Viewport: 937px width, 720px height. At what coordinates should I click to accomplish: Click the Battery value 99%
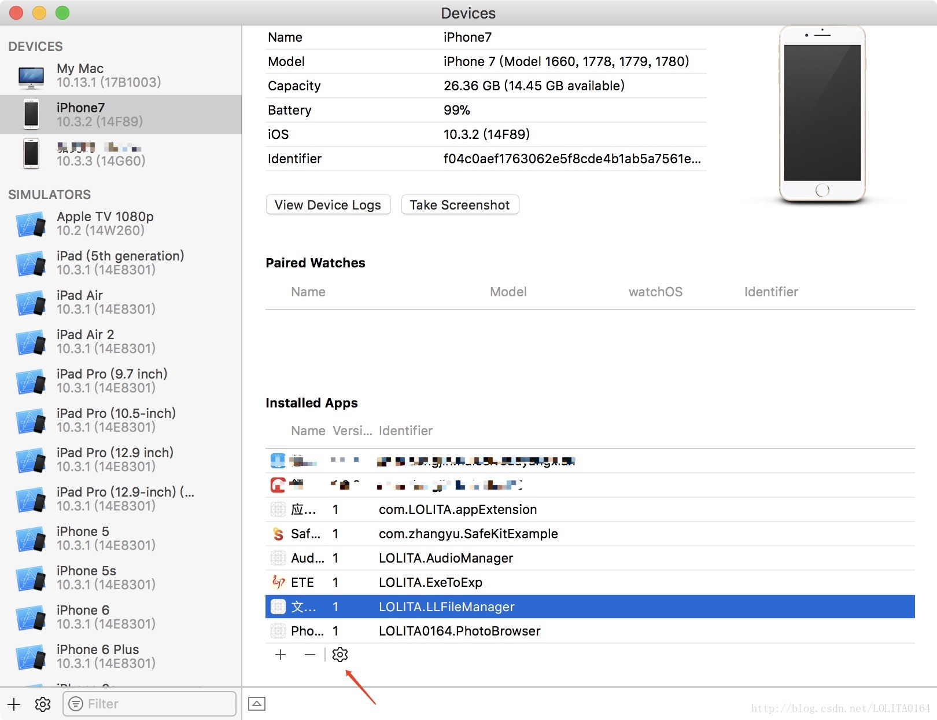pos(456,110)
